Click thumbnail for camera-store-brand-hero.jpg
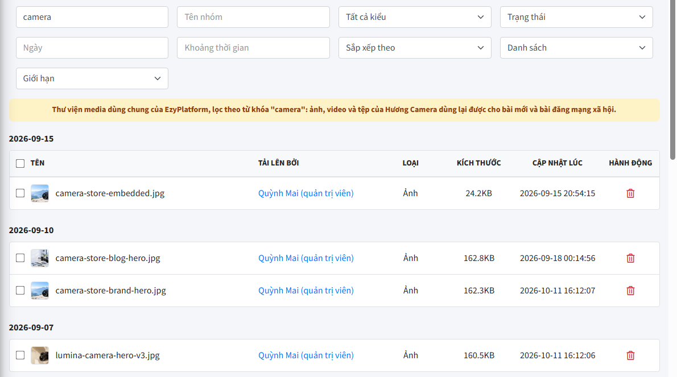 40,291
